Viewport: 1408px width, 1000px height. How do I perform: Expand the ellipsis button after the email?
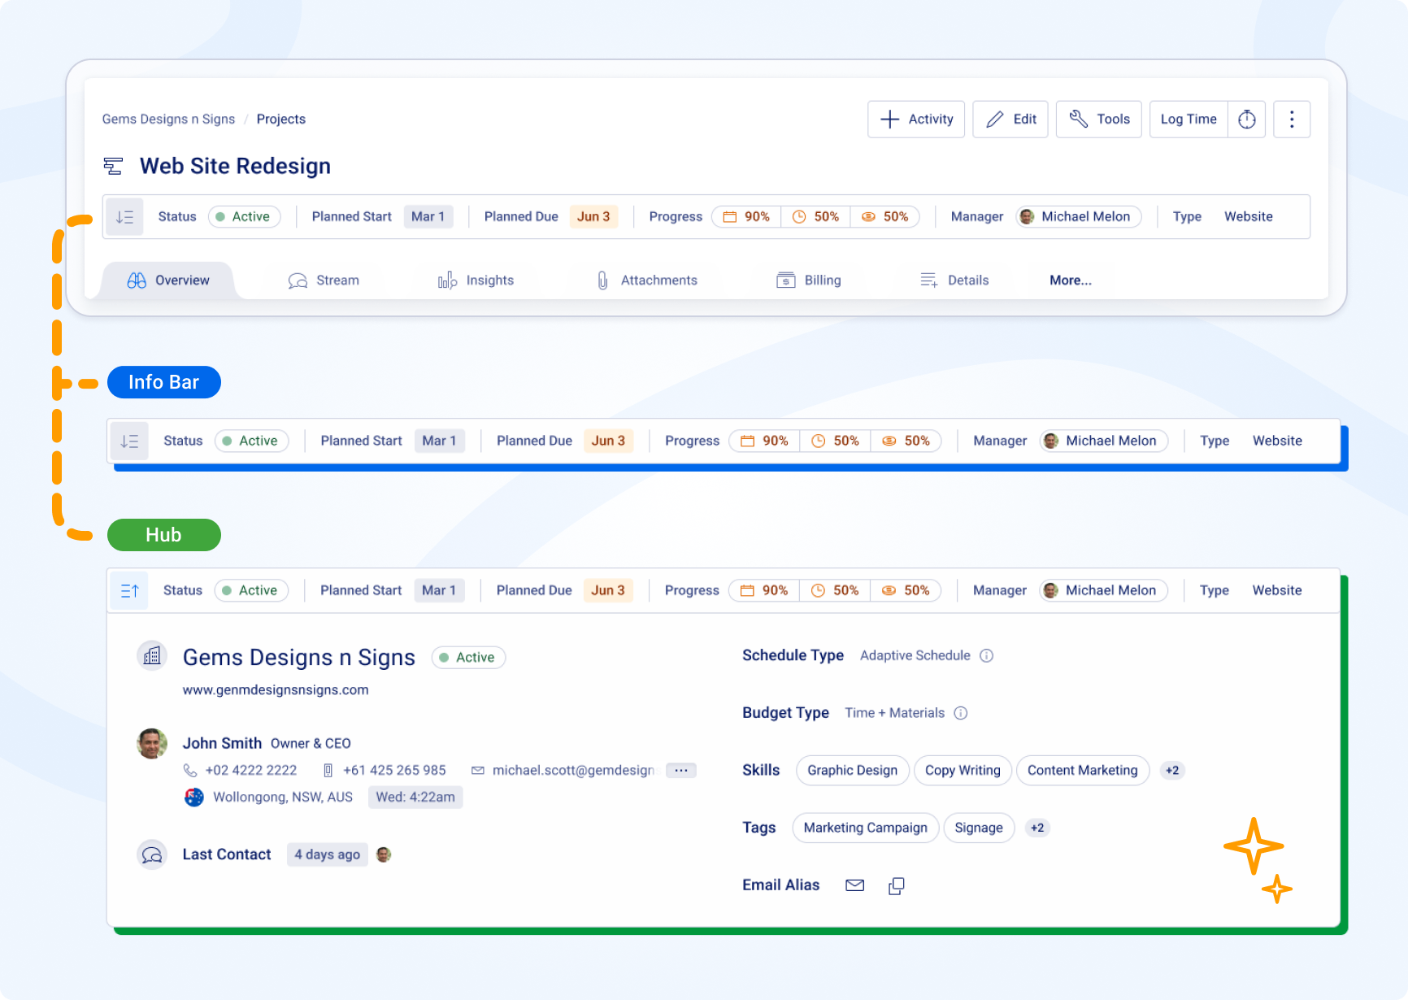(681, 771)
